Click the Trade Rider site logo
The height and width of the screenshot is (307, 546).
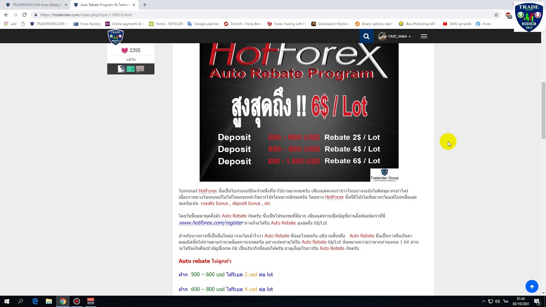[x=116, y=37]
